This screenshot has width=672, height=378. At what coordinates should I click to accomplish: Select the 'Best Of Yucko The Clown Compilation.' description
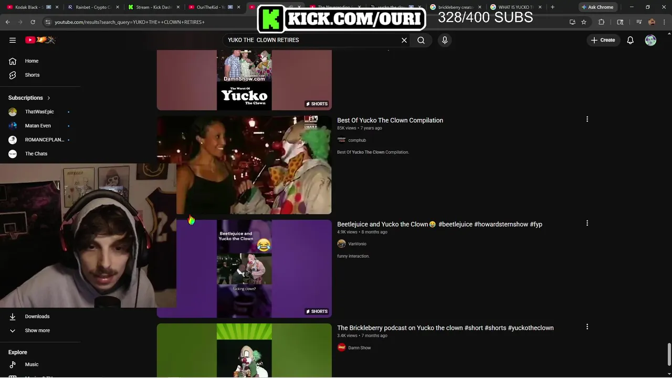pyautogui.click(x=373, y=152)
